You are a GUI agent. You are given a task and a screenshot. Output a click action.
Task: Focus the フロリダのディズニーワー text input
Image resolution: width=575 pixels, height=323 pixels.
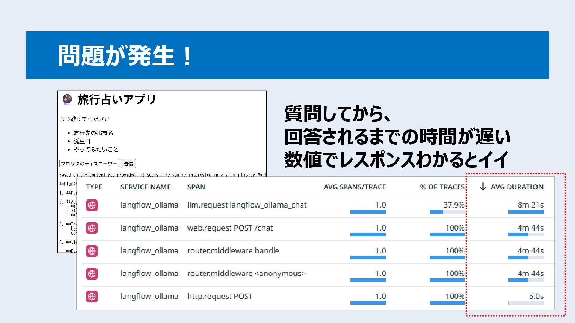point(89,164)
